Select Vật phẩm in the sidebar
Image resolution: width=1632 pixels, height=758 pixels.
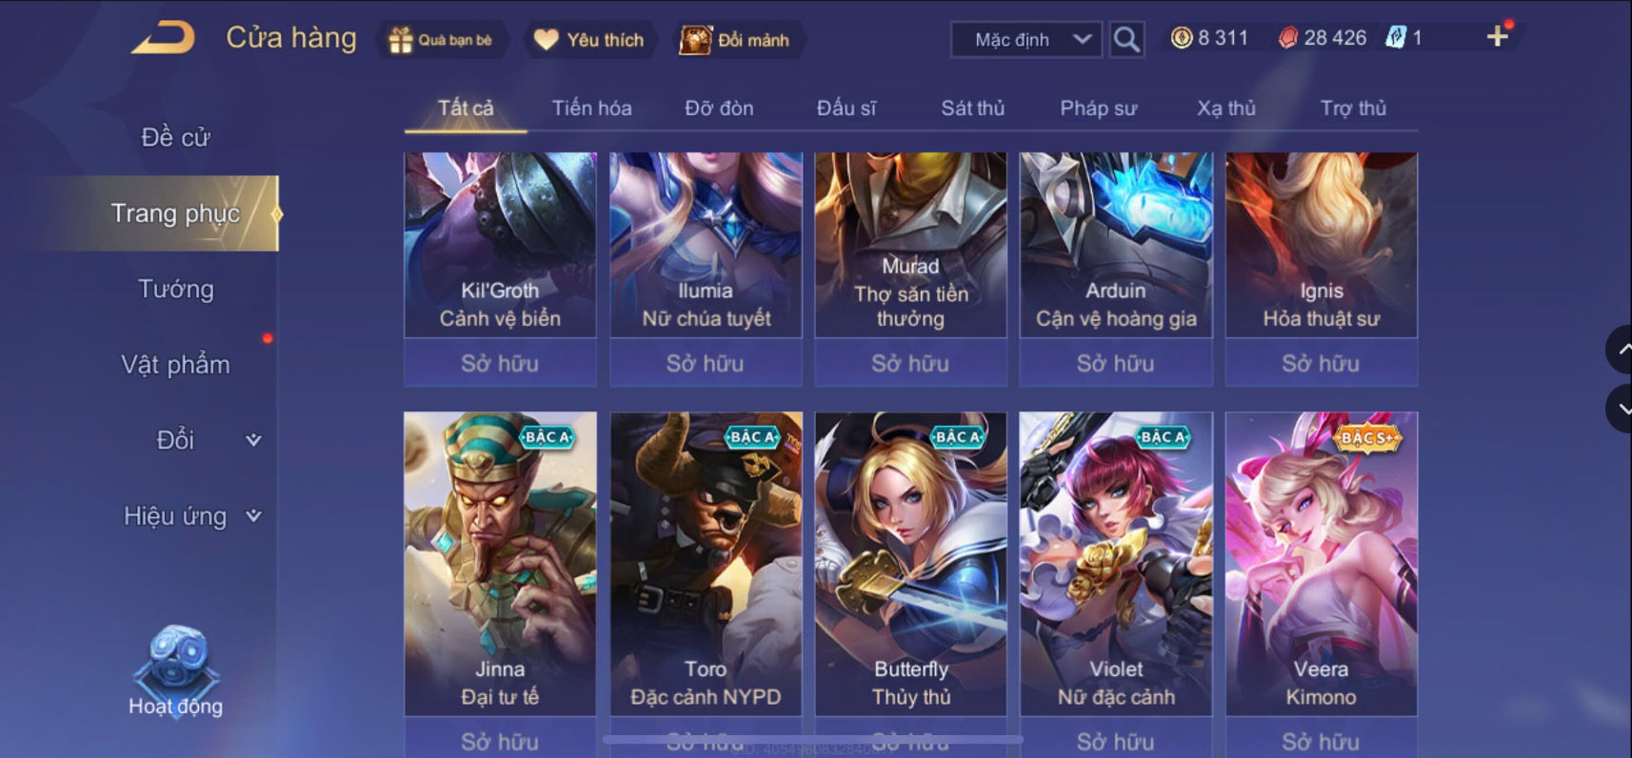[x=176, y=365]
